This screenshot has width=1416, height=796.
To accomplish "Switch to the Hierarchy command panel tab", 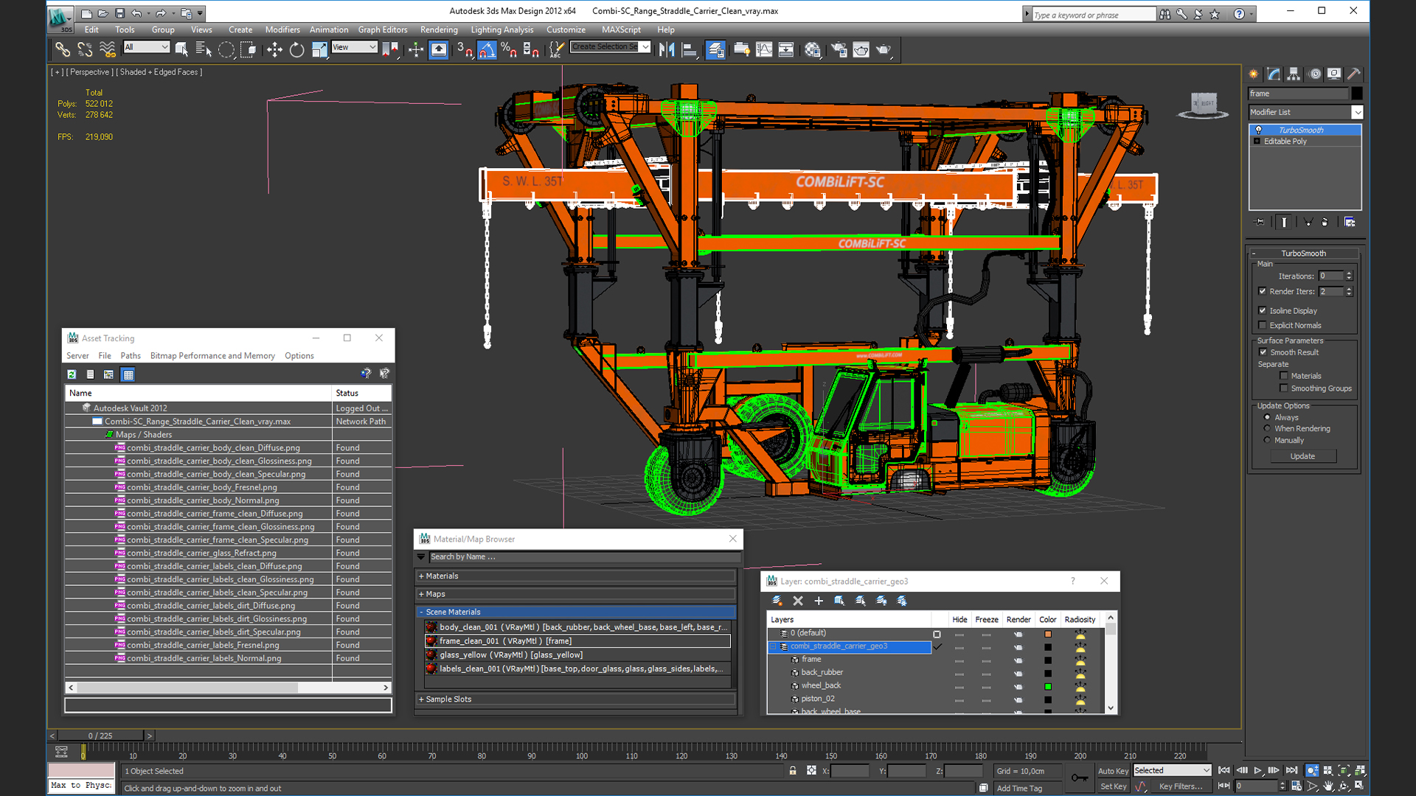I will 1294,74.
